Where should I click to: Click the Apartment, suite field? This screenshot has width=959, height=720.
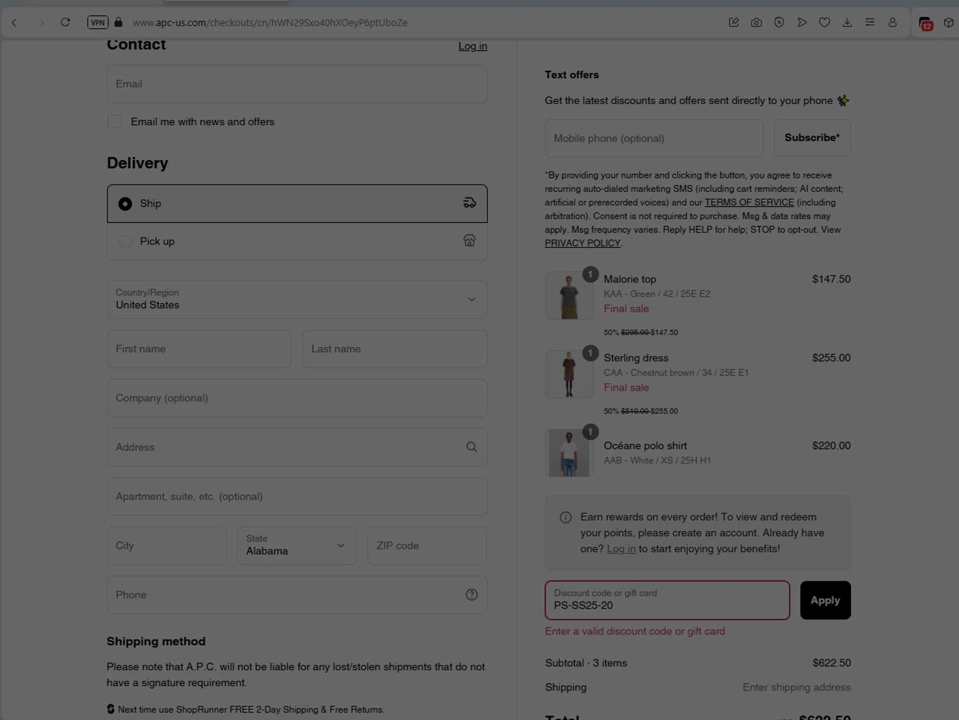[297, 497]
